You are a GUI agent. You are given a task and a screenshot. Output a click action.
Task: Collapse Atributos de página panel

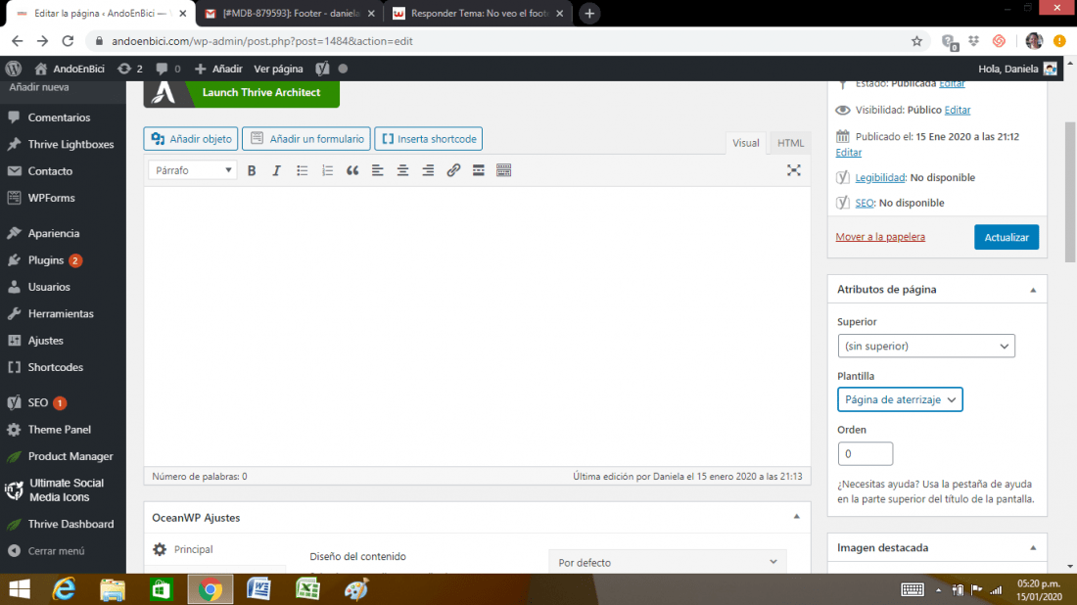click(1032, 290)
